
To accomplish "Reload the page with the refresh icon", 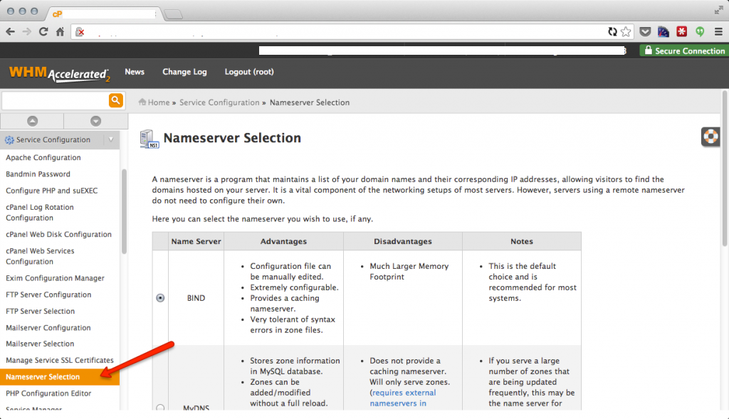I will (x=43, y=31).
